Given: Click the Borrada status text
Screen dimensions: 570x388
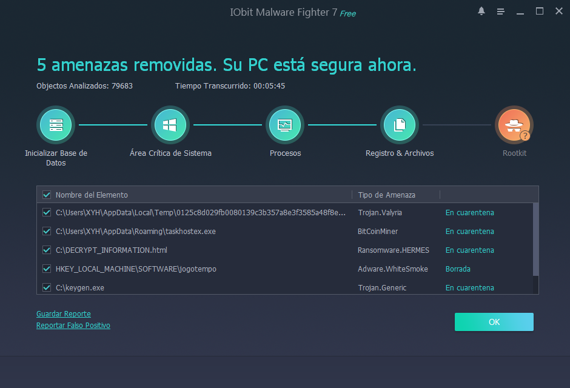Looking at the screenshot, I should (x=458, y=269).
